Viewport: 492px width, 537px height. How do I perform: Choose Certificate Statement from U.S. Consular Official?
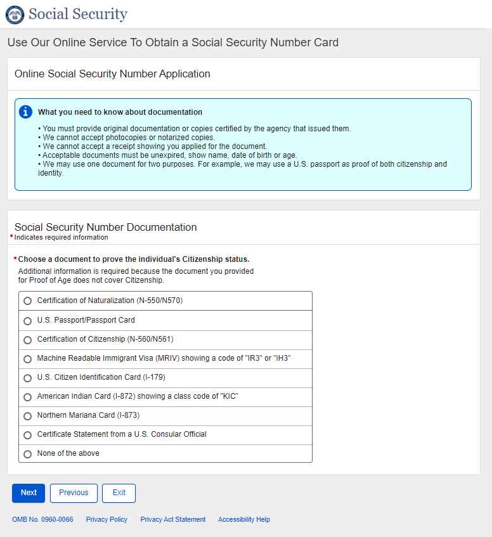(x=27, y=435)
